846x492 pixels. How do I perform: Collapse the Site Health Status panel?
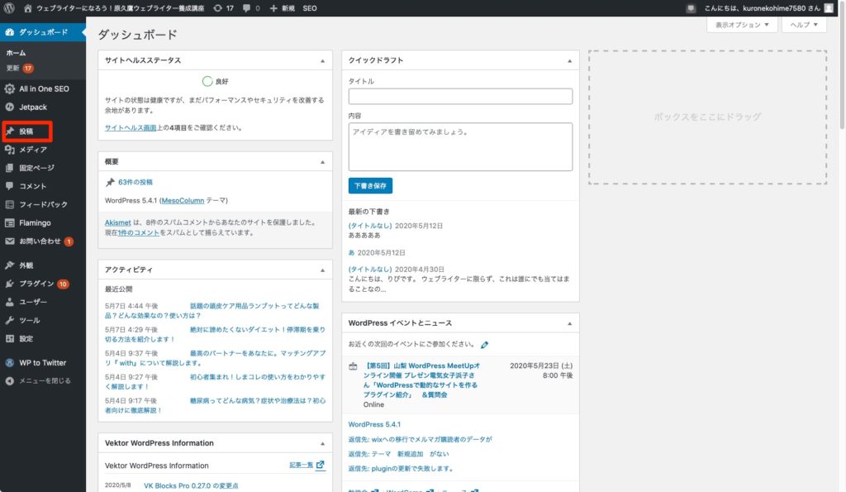[323, 61]
